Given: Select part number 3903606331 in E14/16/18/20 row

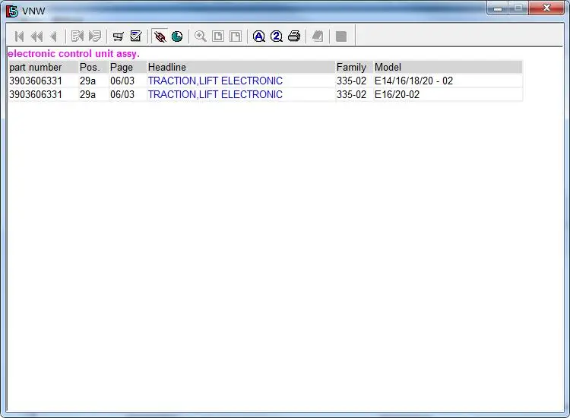Looking at the screenshot, I should pyautogui.click(x=36, y=81).
